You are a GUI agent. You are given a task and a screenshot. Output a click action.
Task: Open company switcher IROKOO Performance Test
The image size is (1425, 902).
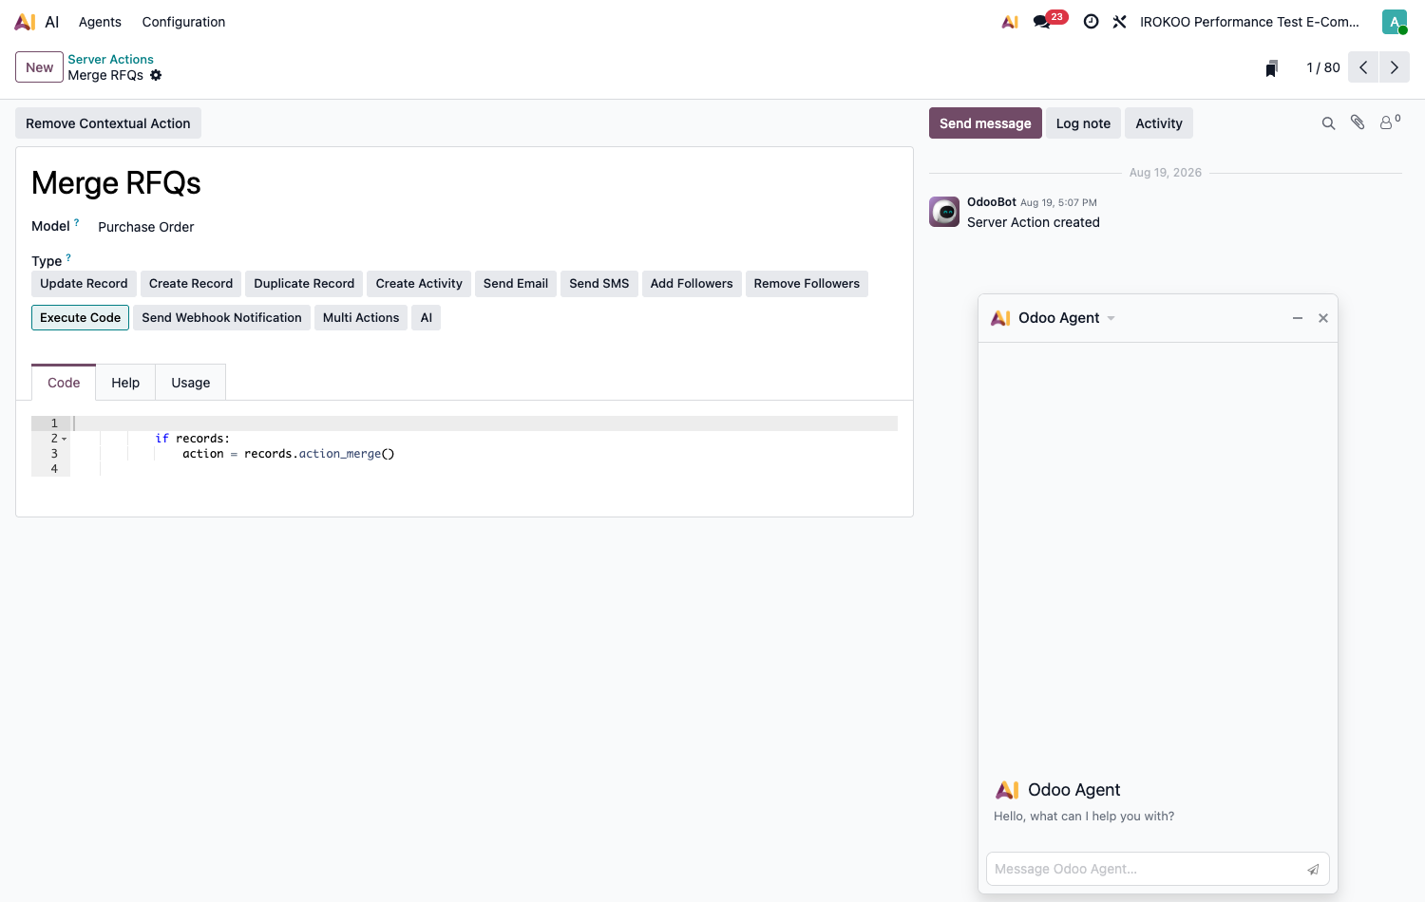tap(1249, 22)
